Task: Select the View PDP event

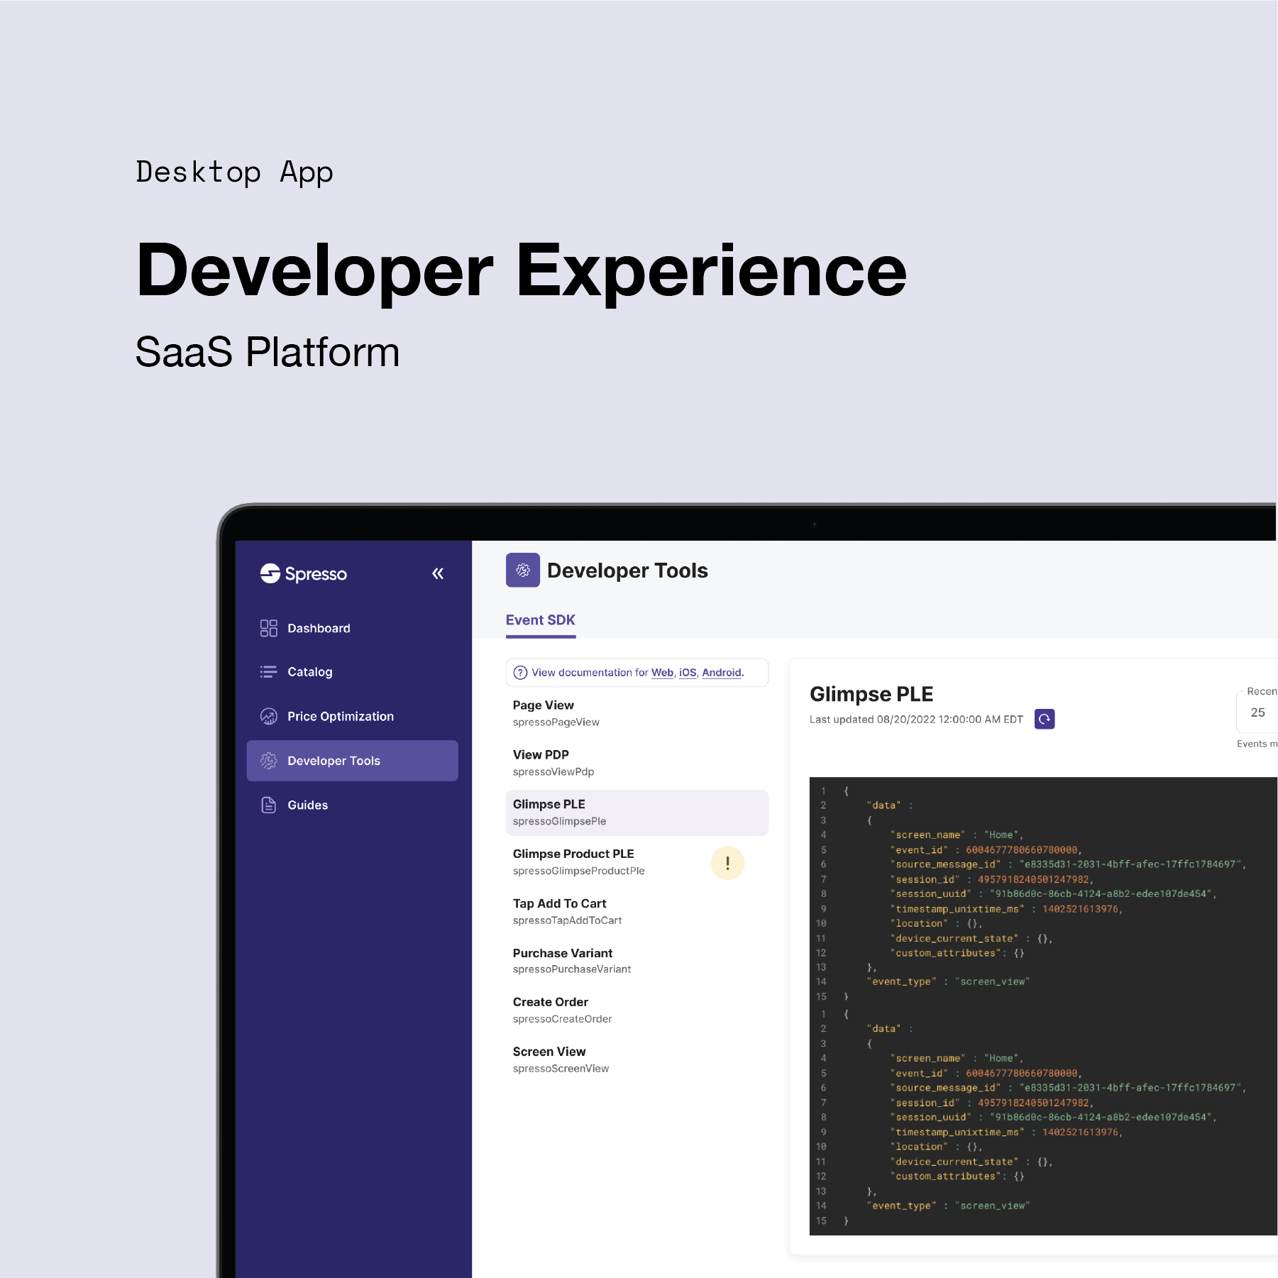Action: (x=637, y=763)
